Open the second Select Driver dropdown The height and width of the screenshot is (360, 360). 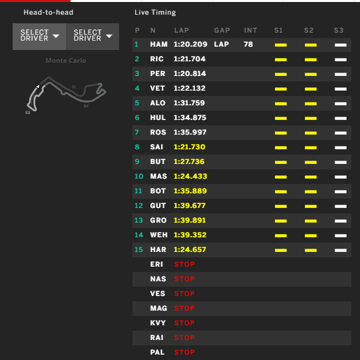click(92, 37)
